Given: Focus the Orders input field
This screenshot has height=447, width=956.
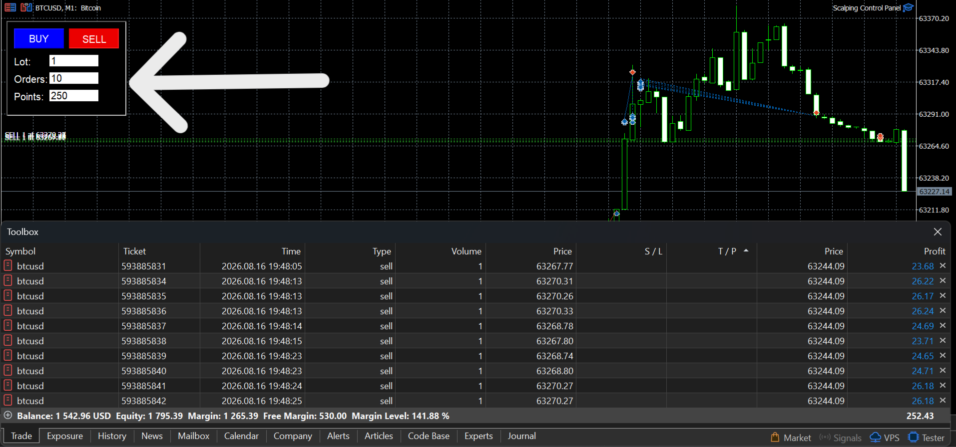Looking at the screenshot, I should click(x=74, y=78).
